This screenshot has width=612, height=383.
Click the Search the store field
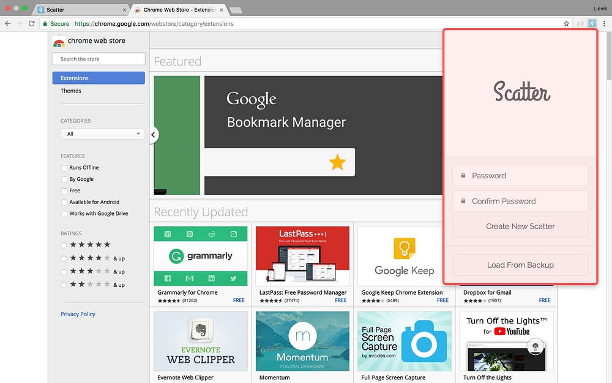click(99, 59)
